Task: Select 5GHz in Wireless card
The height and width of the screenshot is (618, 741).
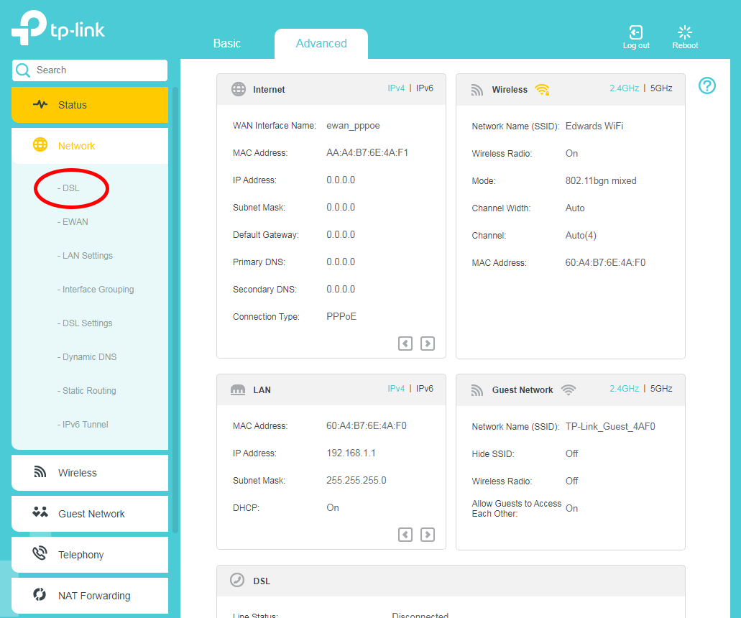Action: (661, 88)
